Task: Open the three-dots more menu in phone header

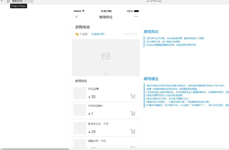Action: coord(136,17)
